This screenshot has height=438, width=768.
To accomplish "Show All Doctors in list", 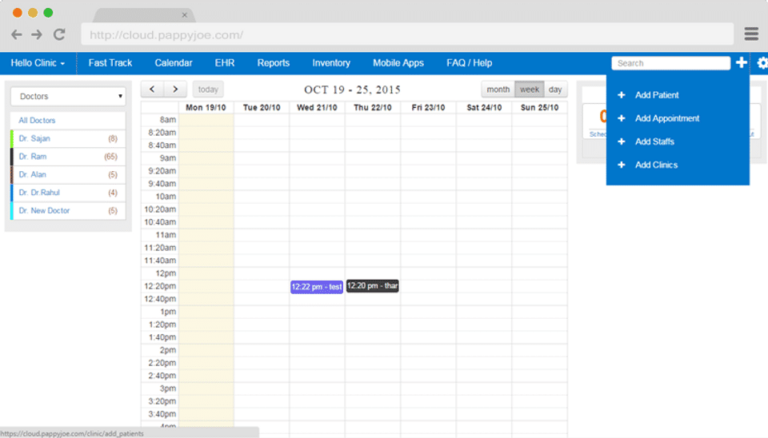I will (68, 121).
